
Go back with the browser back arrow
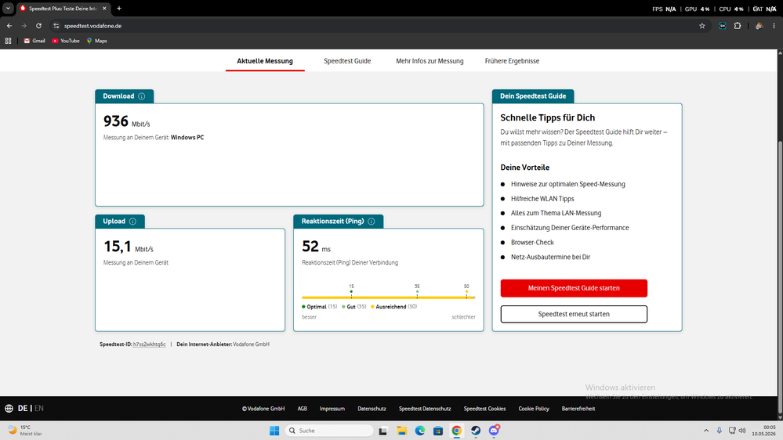click(9, 26)
